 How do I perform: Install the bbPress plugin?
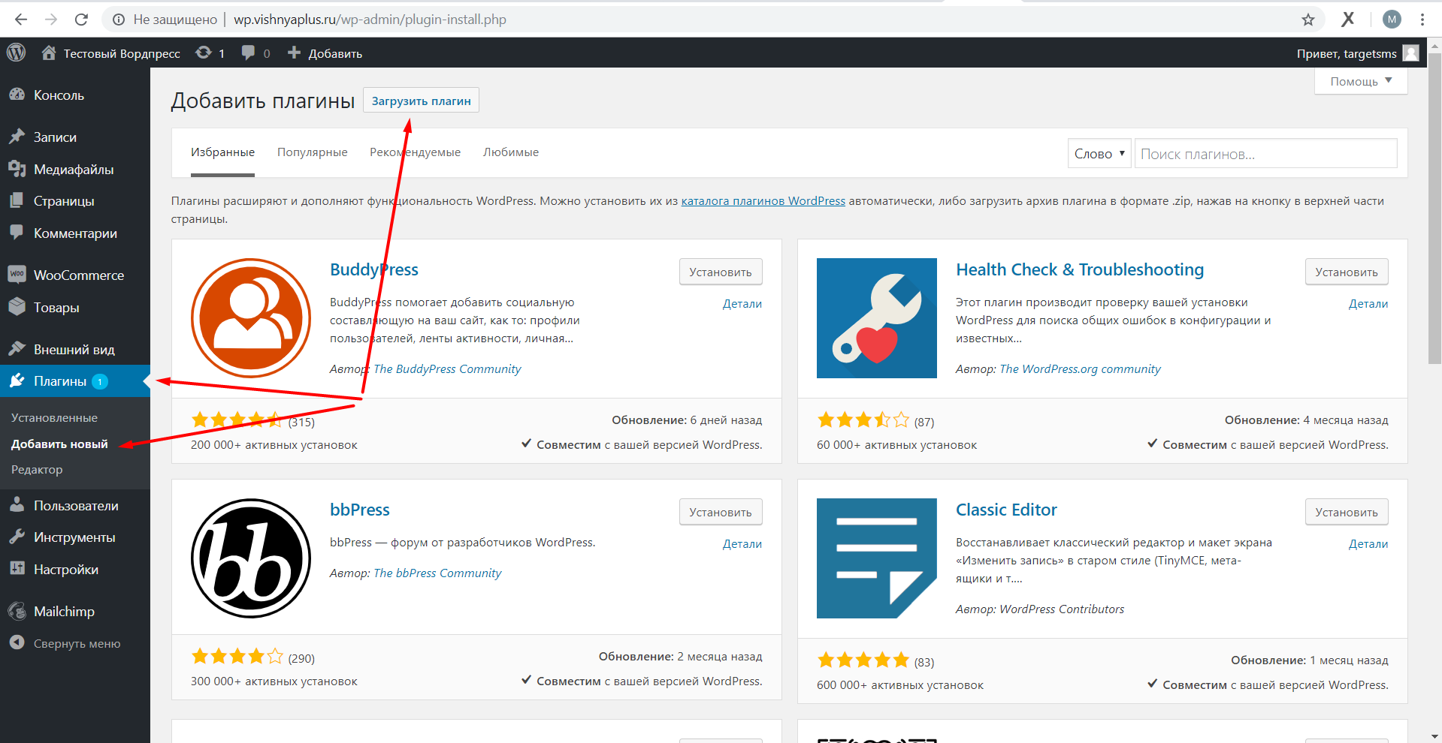[x=721, y=512]
